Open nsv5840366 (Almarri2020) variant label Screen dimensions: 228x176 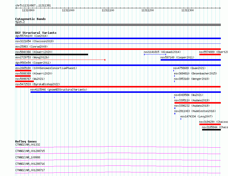tap(34, 52)
